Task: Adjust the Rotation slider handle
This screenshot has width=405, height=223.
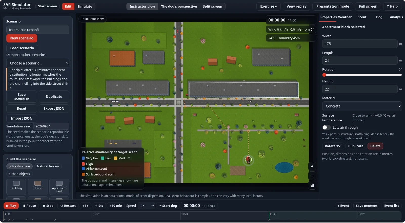Action: point(324,75)
